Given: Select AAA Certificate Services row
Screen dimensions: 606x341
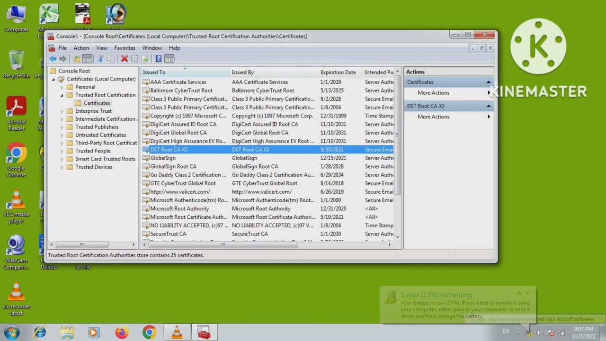Looking at the screenshot, I should tap(267, 82).
